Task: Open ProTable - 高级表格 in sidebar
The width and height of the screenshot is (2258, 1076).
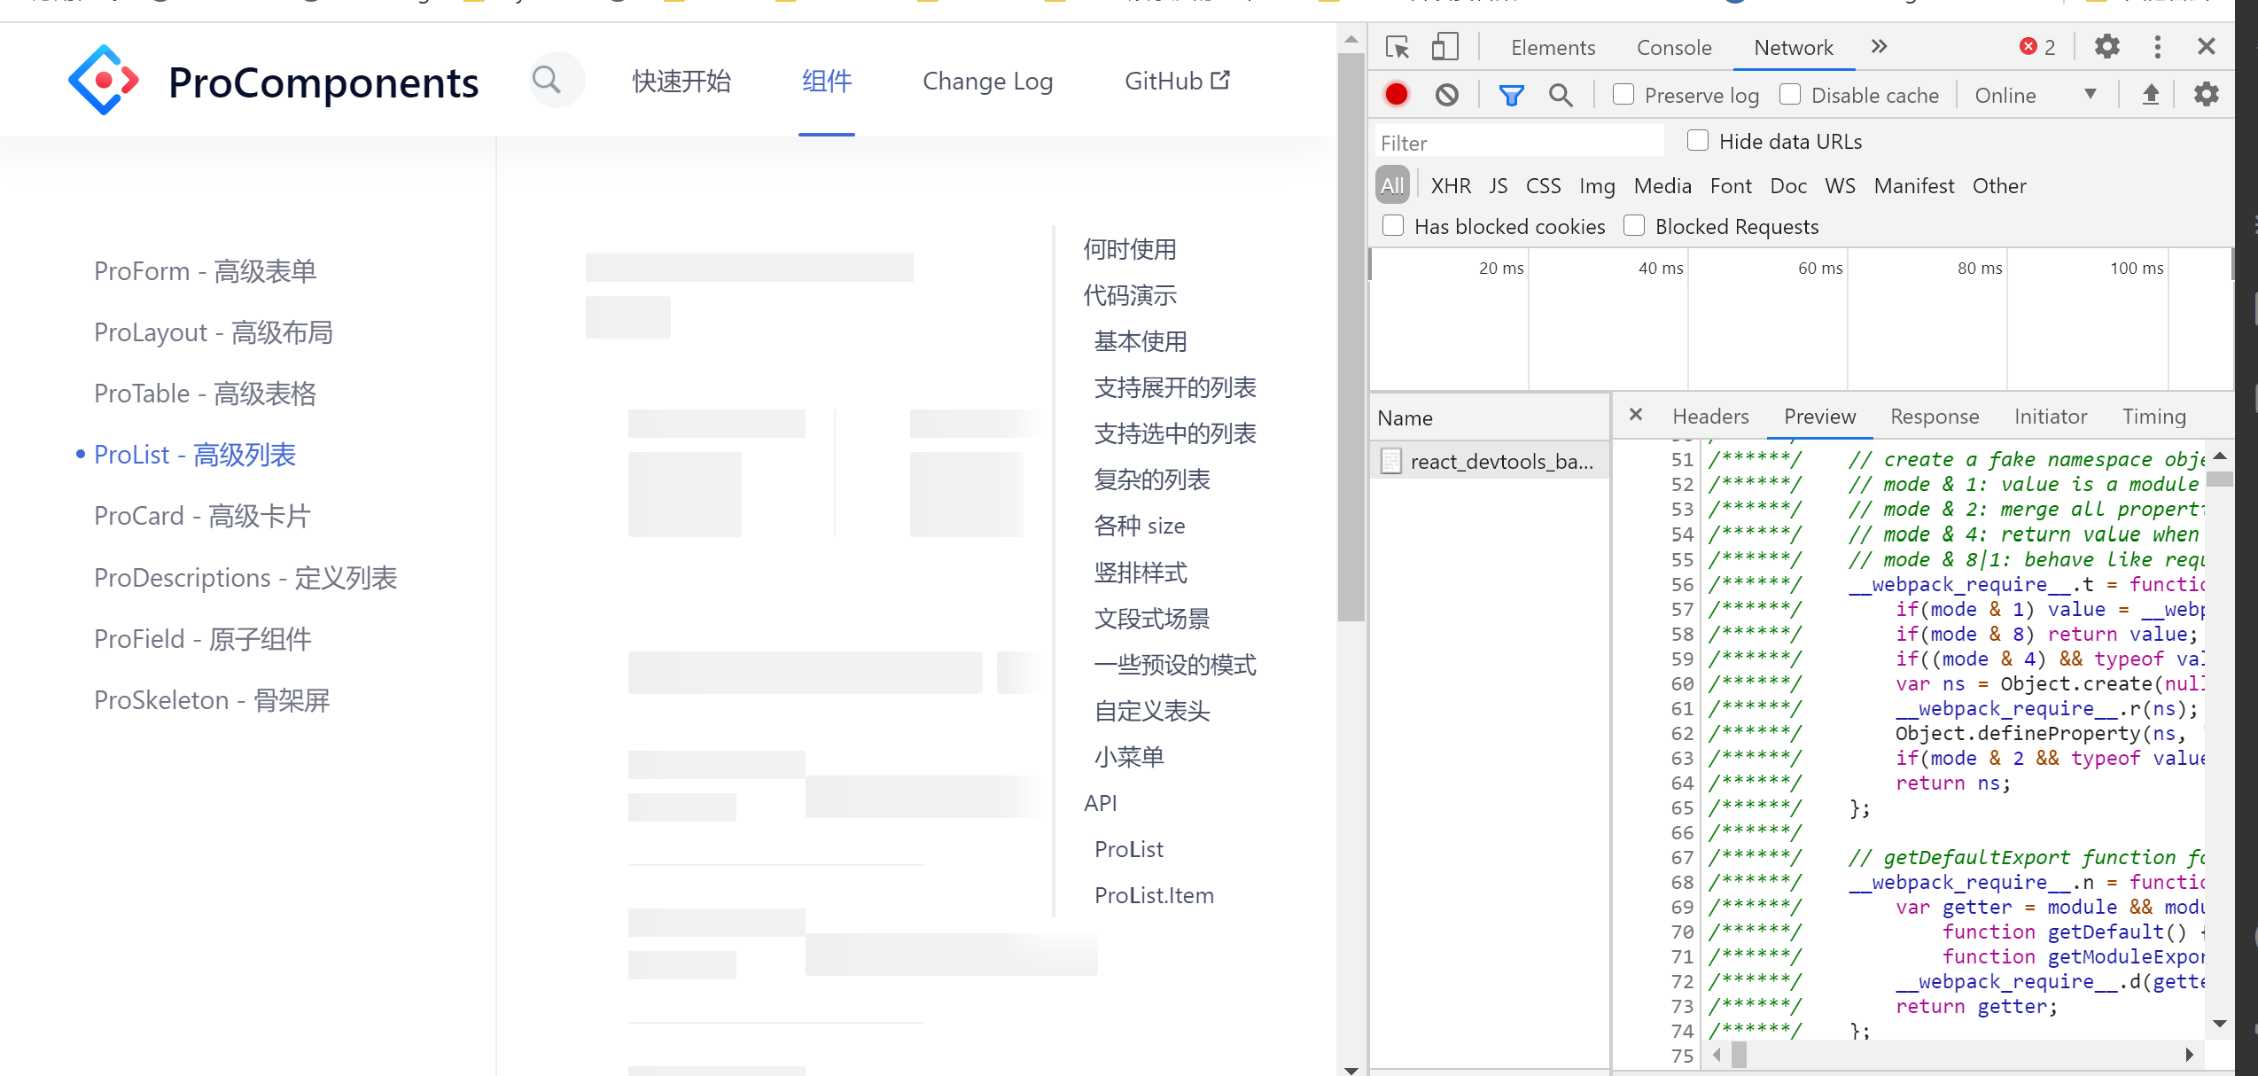Action: pos(205,393)
